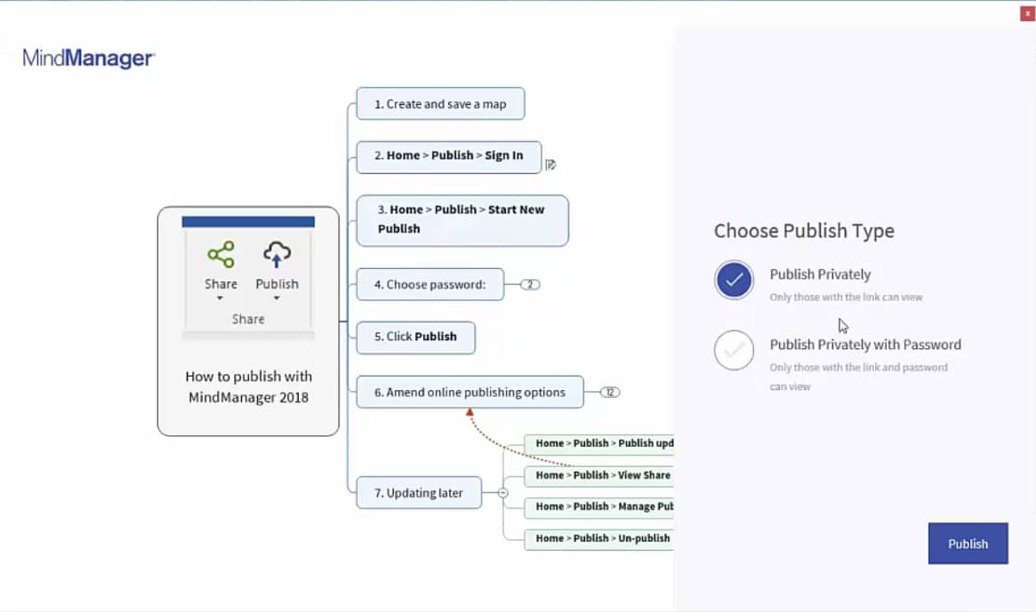Select the 'Home > Publish > Un-publish' subtopic

(600, 538)
